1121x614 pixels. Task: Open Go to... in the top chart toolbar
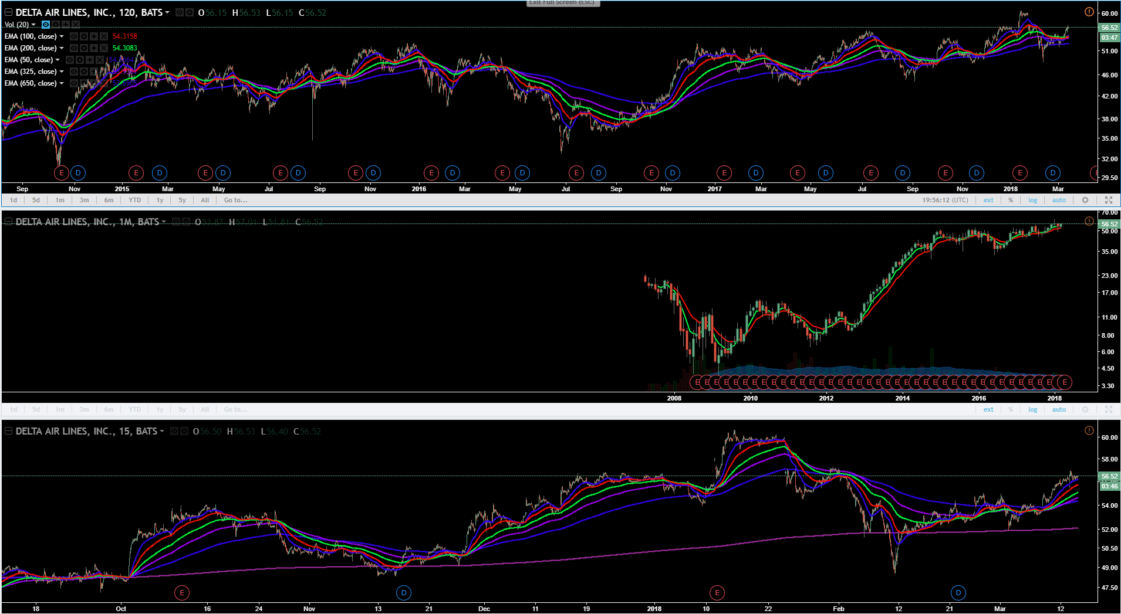(235, 200)
